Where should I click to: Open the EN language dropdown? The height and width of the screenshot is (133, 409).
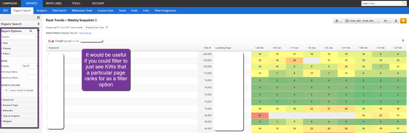click(x=387, y=21)
